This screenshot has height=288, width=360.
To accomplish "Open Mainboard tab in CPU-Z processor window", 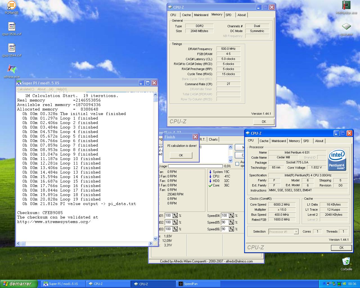I will click(x=279, y=141).
